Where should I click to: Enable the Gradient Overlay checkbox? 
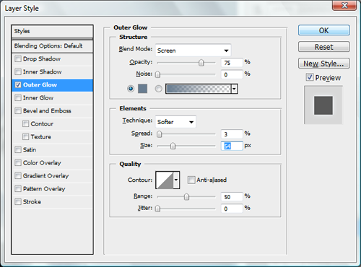click(18, 176)
